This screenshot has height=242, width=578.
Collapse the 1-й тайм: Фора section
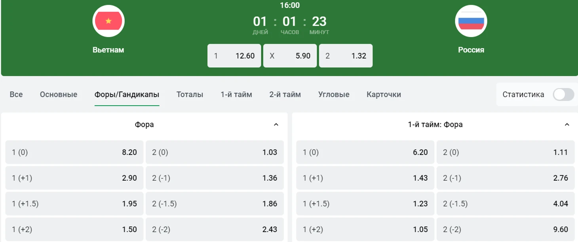click(x=567, y=125)
